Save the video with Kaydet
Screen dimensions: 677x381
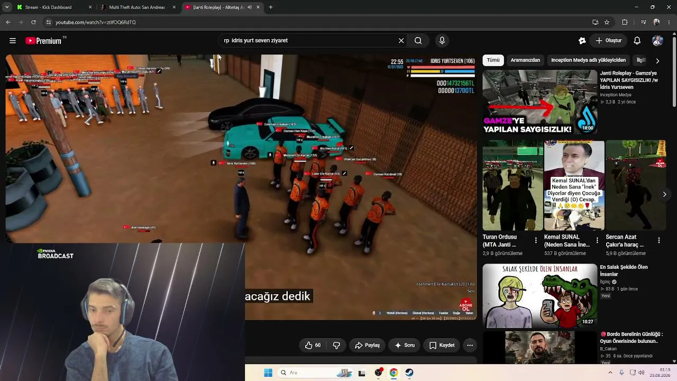(x=442, y=345)
